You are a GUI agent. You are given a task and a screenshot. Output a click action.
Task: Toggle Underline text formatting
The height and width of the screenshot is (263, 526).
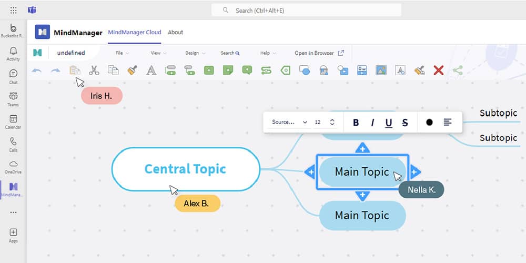tap(389, 123)
